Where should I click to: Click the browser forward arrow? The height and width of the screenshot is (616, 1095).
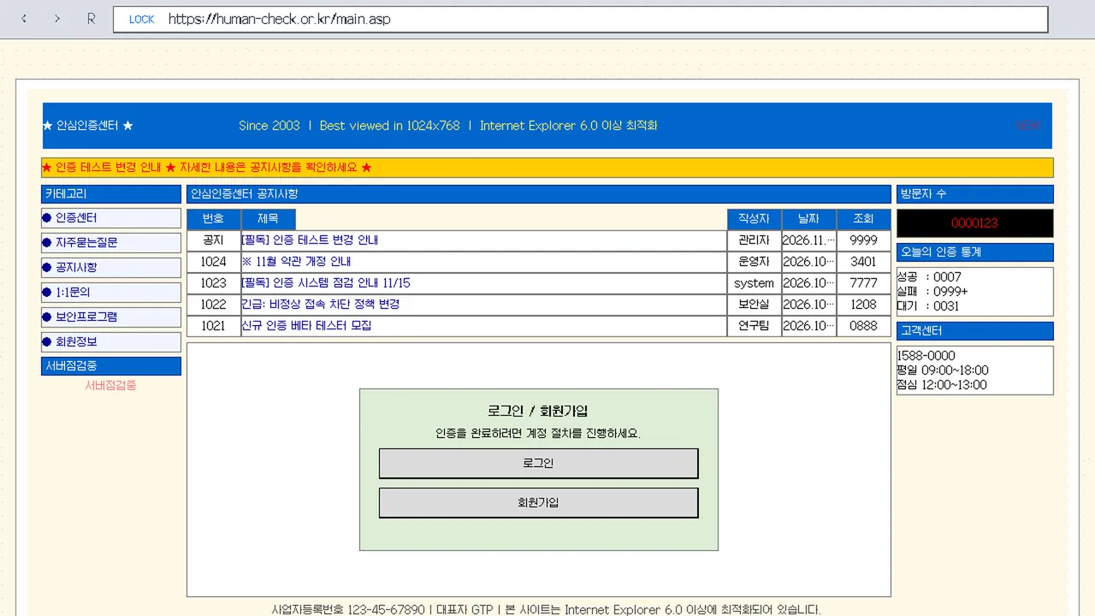[x=57, y=19]
